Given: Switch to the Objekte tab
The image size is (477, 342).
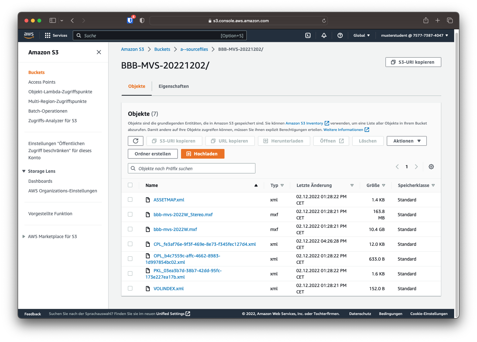Looking at the screenshot, I should click(137, 86).
